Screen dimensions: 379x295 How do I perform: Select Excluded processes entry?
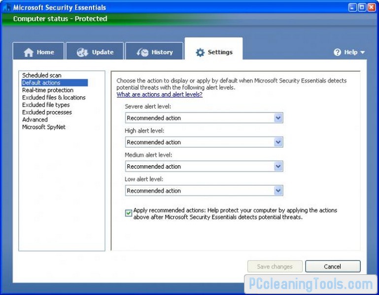[x=47, y=112]
